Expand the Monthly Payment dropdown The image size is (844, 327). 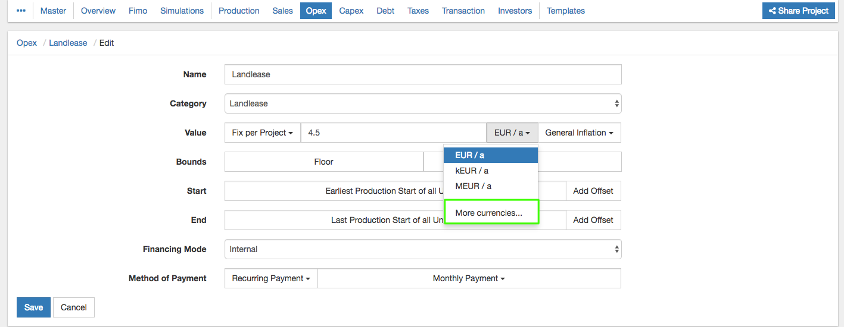[469, 278]
